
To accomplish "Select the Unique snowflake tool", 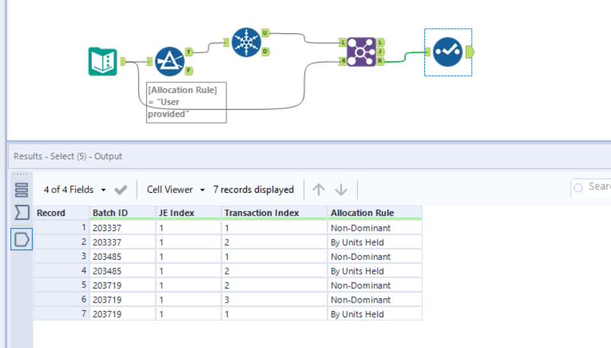I will 246,42.
